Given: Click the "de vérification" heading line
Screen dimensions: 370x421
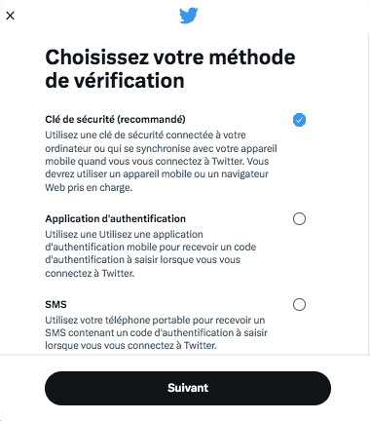Looking at the screenshot, I should point(115,81).
